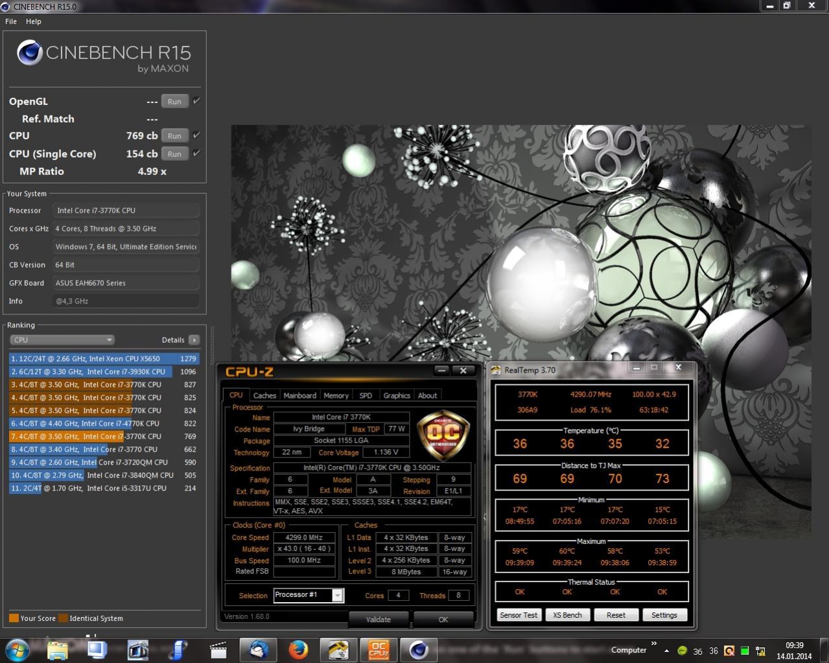The height and width of the screenshot is (663, 829).
Task: Open the Help menu
Action: [34, 21]
